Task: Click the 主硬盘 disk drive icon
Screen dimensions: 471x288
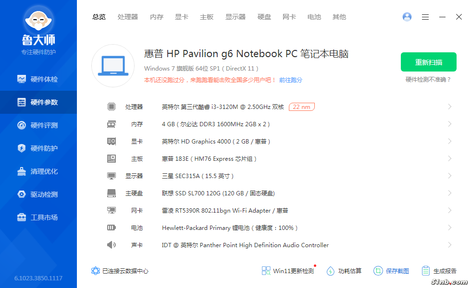Action: pyautogui.click(x=112, y=193)
